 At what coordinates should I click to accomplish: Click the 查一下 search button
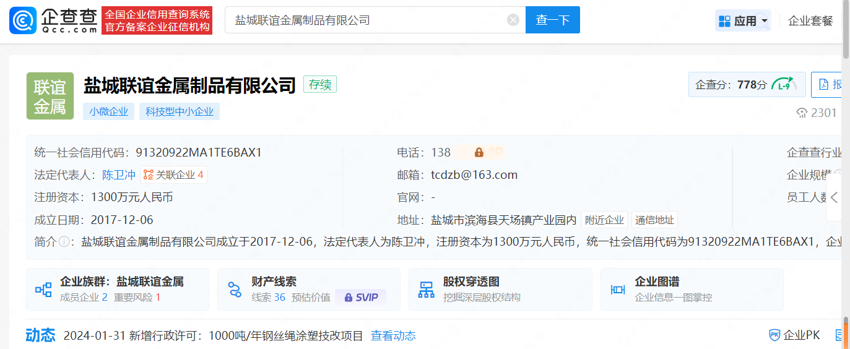click(x=553, y=20)
